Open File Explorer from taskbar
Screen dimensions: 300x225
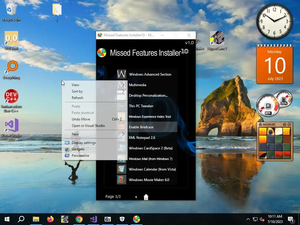36,219
